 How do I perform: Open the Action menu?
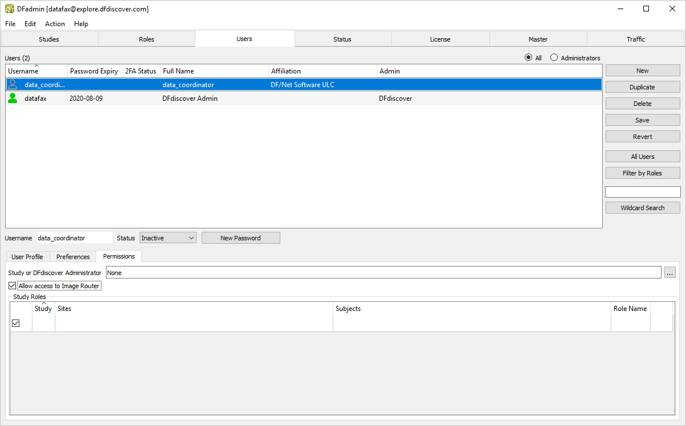coord(55,24)
